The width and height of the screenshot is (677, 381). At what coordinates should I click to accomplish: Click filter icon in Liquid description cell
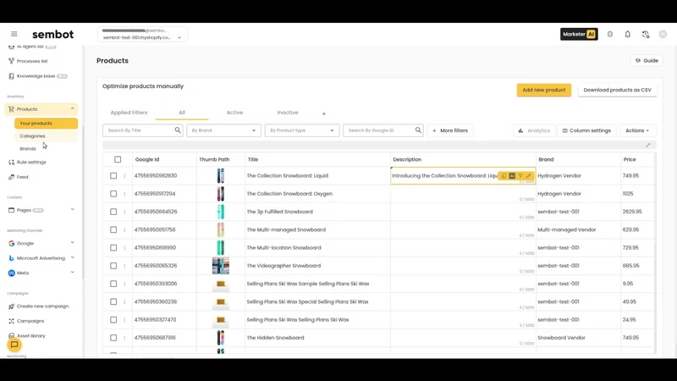(x=520, y=176)
